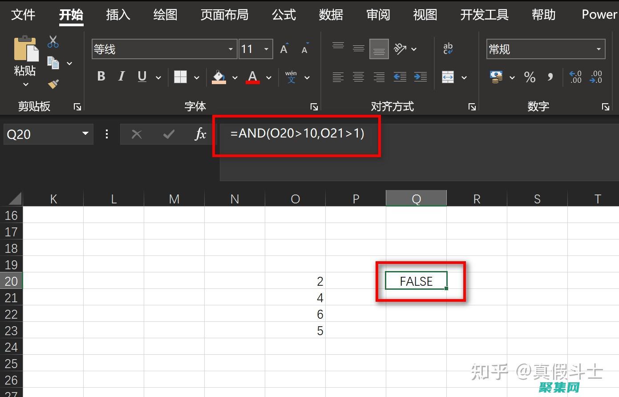Click the Increase Decimal icon

click(x=575, y=77)
